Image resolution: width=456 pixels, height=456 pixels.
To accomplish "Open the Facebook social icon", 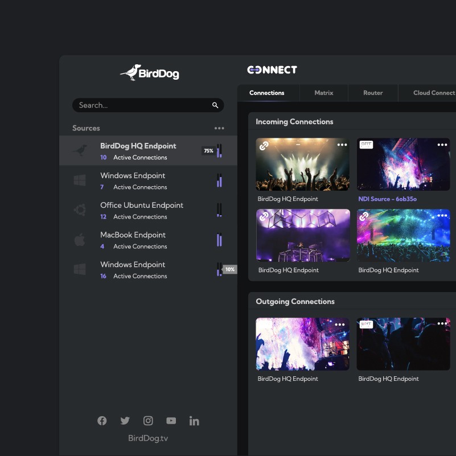I will coord(102,421).
